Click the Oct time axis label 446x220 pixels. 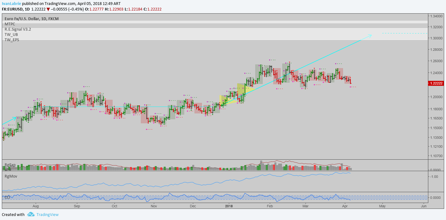click(x=114, y=206)
